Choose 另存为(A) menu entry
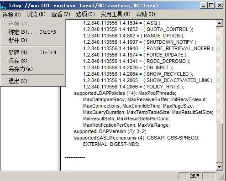Viewport: 226px width, 181px height. click(33, 69)
